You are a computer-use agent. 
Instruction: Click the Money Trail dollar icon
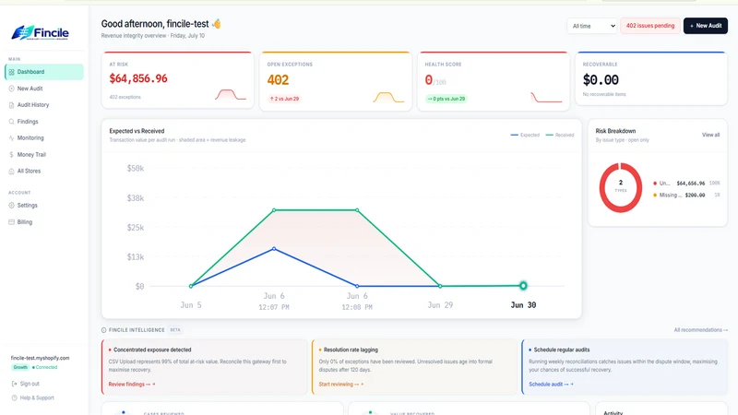point(11,154)
